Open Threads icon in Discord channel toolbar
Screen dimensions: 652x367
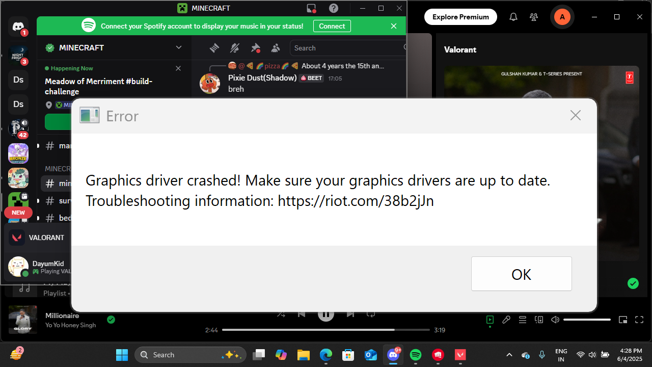(x=214, y=48)
